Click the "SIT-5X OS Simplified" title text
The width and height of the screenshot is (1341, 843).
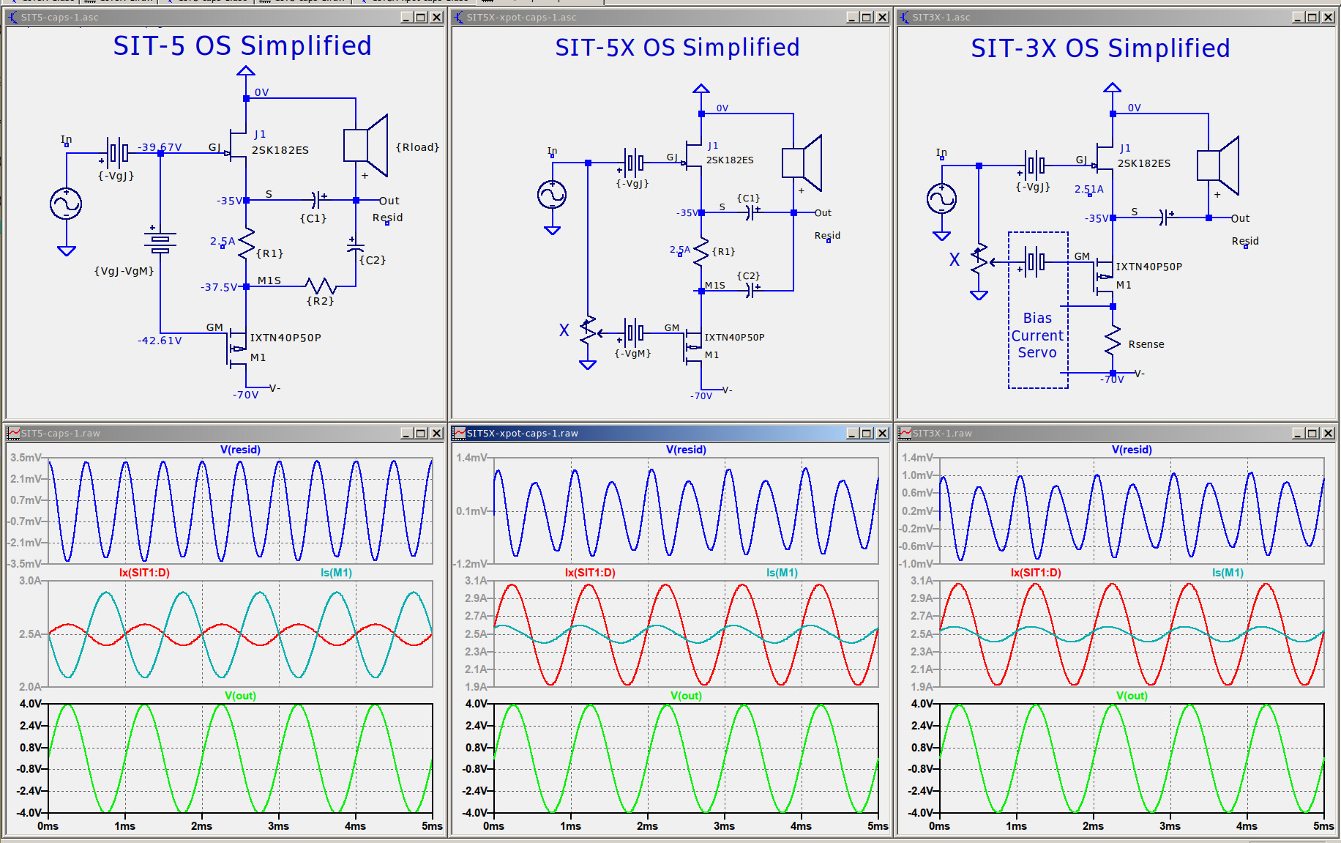[x=677, y=48]
